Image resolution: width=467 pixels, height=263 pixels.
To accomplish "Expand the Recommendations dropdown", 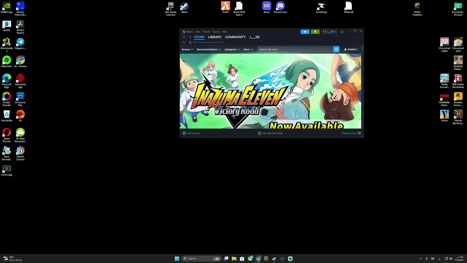I will 209,49.
